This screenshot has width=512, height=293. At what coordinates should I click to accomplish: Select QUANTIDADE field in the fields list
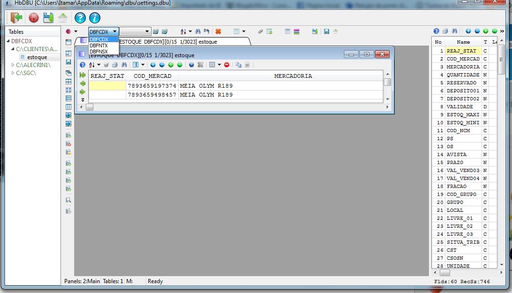[x=464, y=75]
